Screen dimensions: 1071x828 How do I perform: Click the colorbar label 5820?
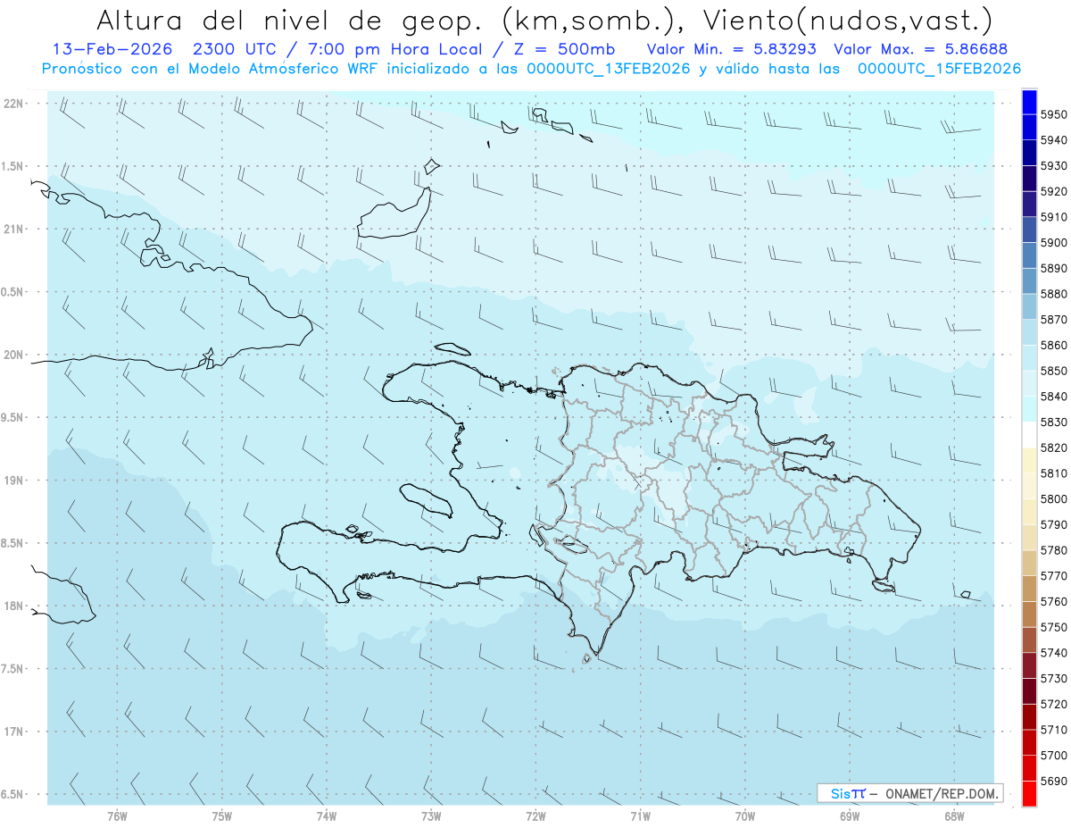[x=1054, y=448]
